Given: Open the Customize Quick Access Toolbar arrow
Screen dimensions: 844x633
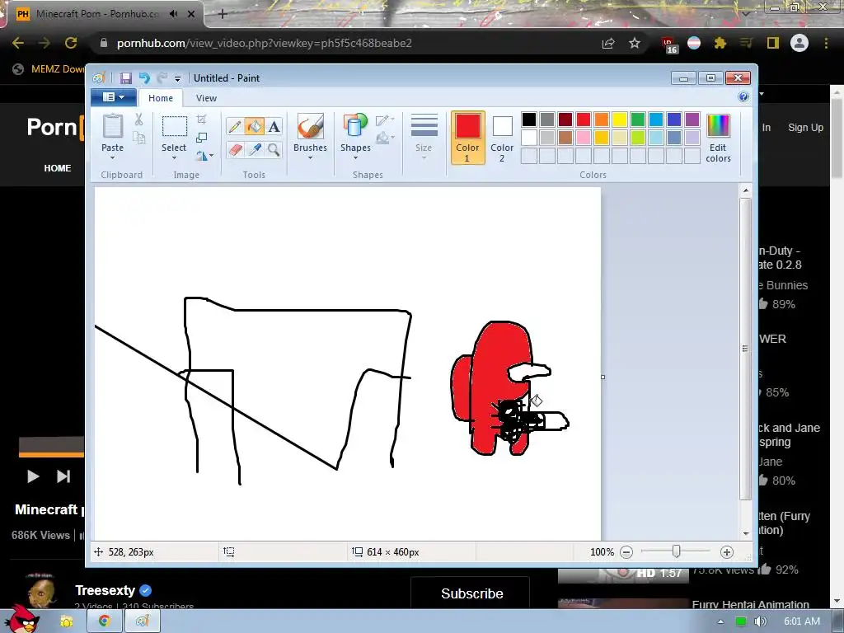Looking at the screenshot, I should (177, 78).
